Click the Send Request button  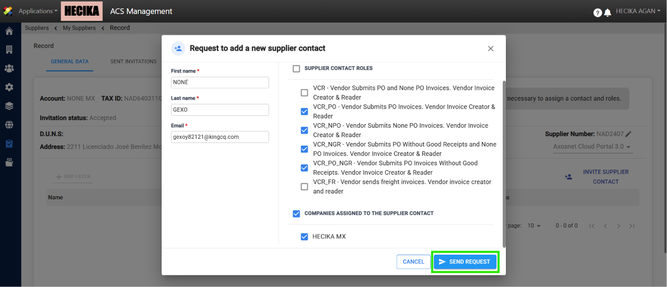[x=465, y=262]
